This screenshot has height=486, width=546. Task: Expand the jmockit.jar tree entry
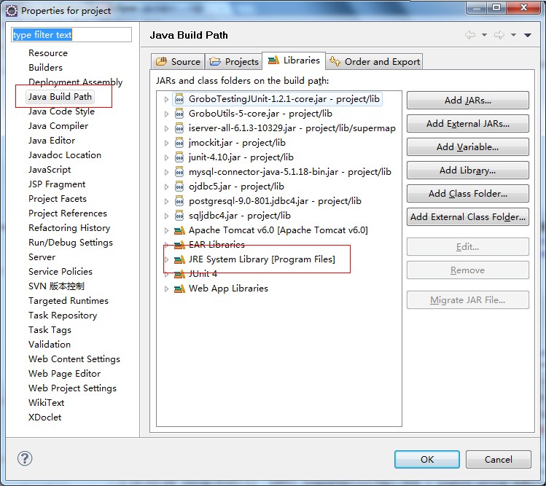pyautogui.click(x=166, y=143)
